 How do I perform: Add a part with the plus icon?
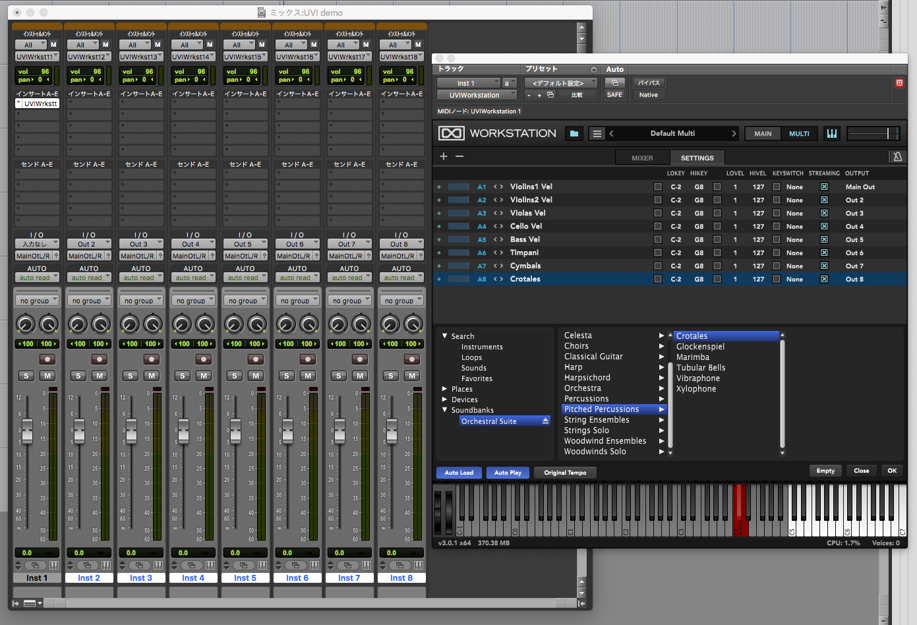pos(444,156)
